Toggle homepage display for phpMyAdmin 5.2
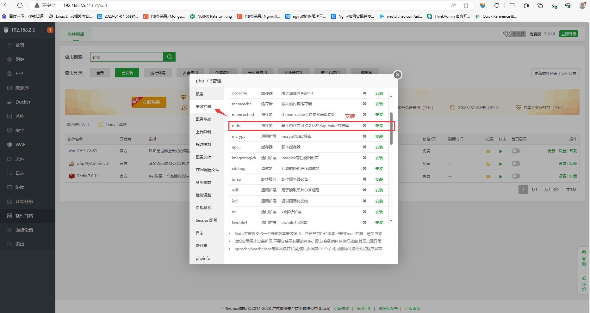The width and height of the screenshot is (590, 313). (x=516, y=164)
